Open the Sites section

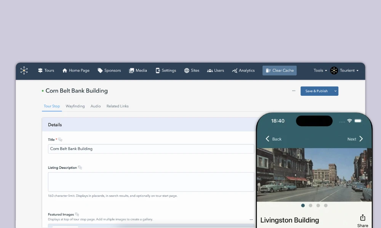pos(192,71)
